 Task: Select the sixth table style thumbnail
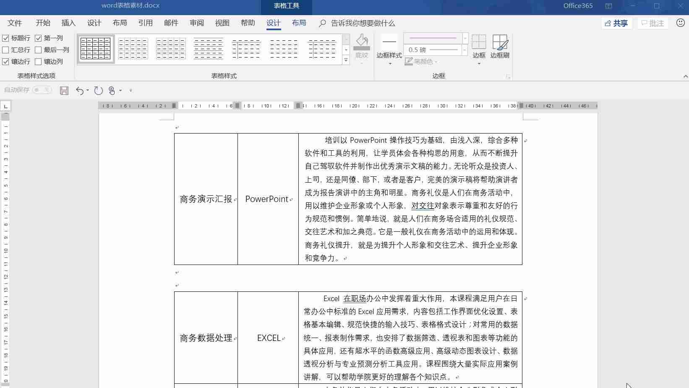point(284,49)
